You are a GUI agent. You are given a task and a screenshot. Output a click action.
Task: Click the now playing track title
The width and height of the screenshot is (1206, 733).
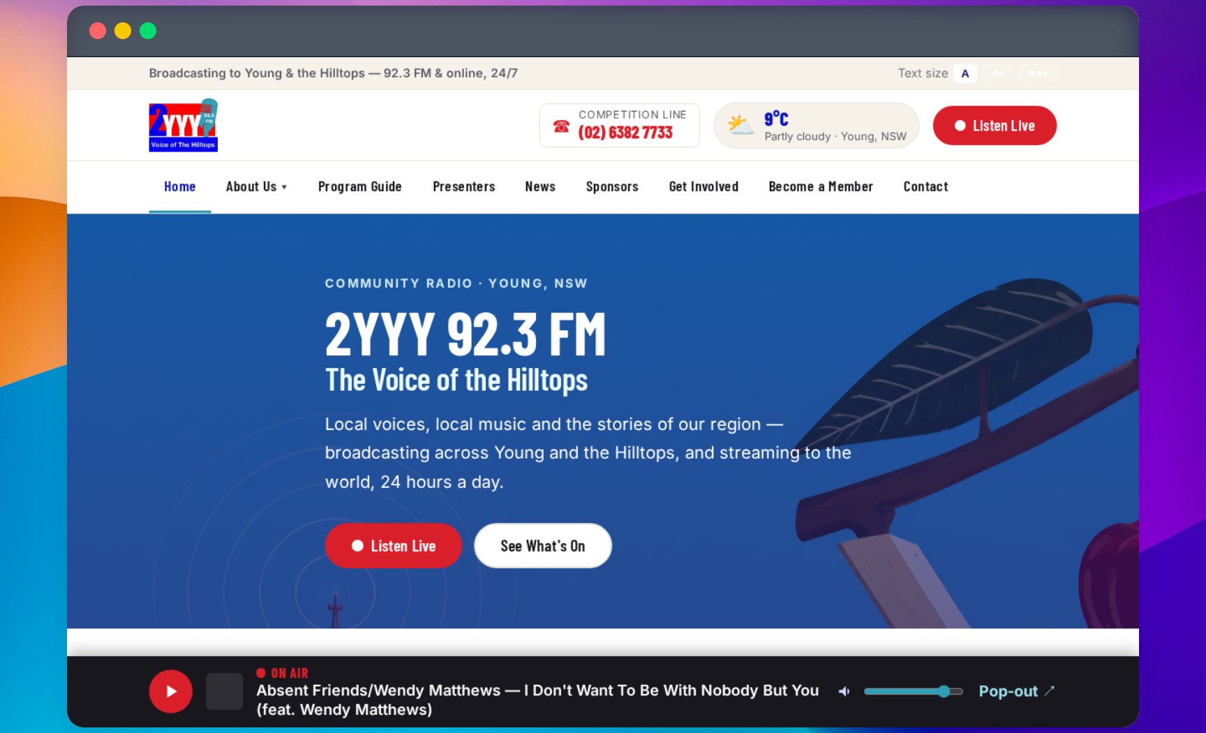click(537, 699)
